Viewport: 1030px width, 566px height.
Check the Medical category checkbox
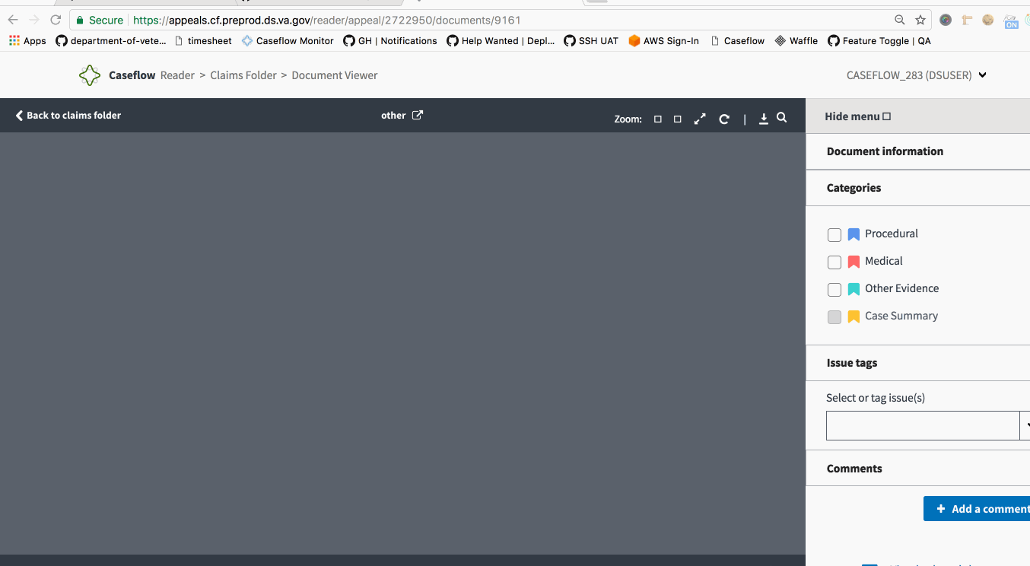(x=834, y=262)
